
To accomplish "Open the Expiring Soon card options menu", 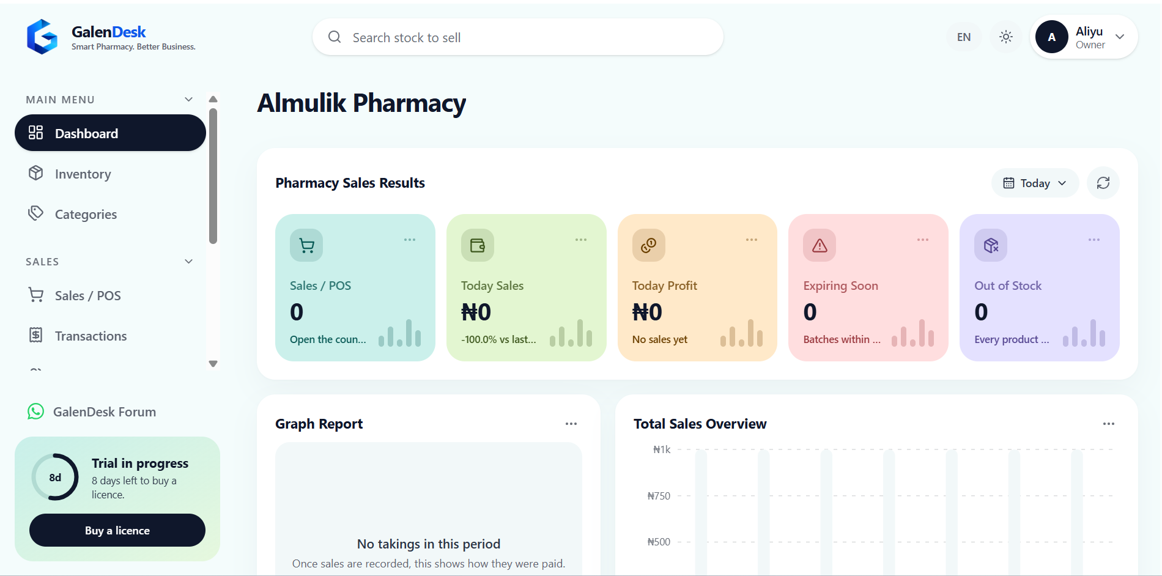I will pyautogui.click(x=923, y=240).
